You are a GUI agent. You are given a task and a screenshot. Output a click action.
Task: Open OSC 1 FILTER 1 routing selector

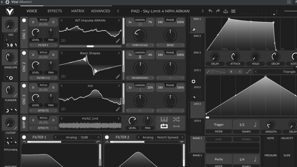(x=43, y=45)
